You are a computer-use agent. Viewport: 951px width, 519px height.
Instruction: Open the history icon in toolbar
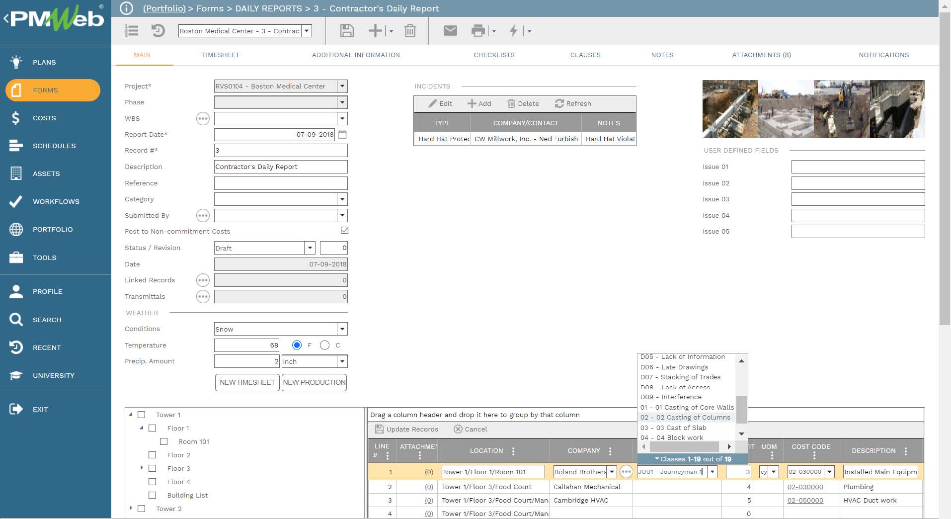(158, 31)
